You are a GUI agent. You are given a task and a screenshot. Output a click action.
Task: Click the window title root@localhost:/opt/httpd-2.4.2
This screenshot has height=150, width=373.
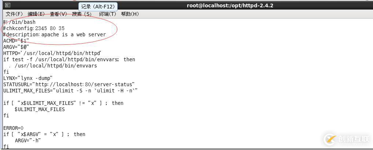[x=230, y=6]
